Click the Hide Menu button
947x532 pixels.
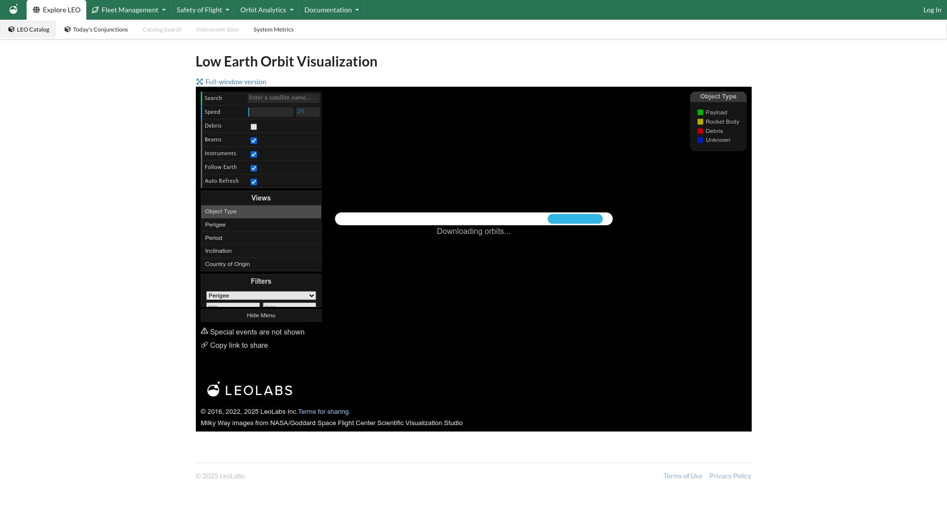pos(261,315)
